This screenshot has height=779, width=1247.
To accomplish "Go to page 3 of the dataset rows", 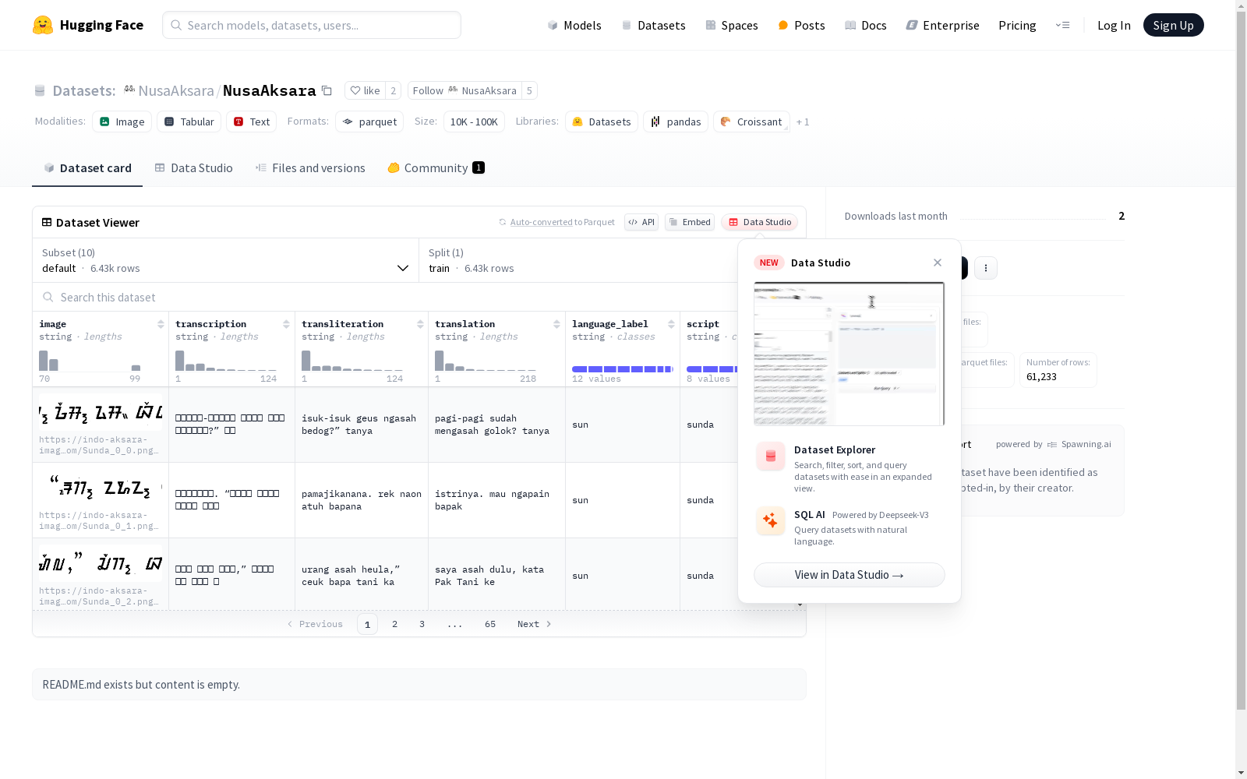I will [x=422, y=624].
